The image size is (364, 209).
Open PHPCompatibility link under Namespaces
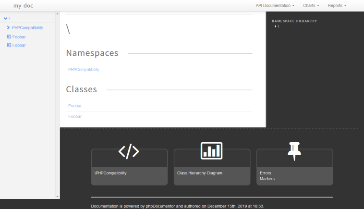tap(84, 70)
